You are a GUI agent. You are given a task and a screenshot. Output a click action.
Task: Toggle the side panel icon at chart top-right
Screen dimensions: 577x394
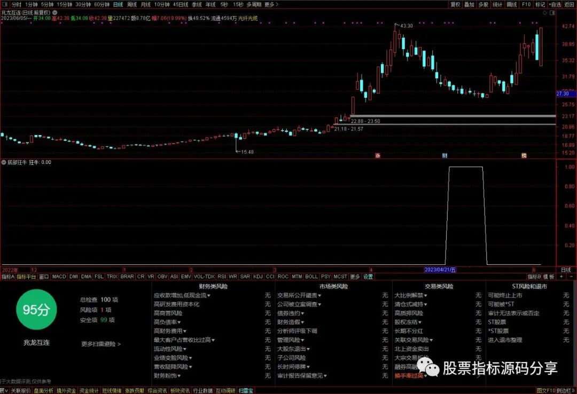click(x=552, y=12)
